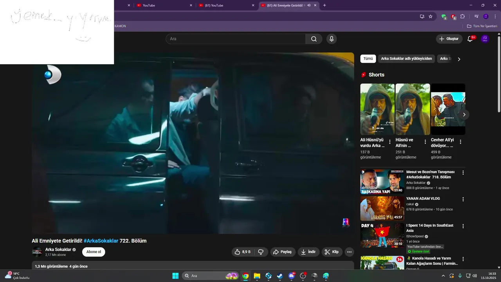
Task: Click the video player to pause
Action: (x=193, y=143)
